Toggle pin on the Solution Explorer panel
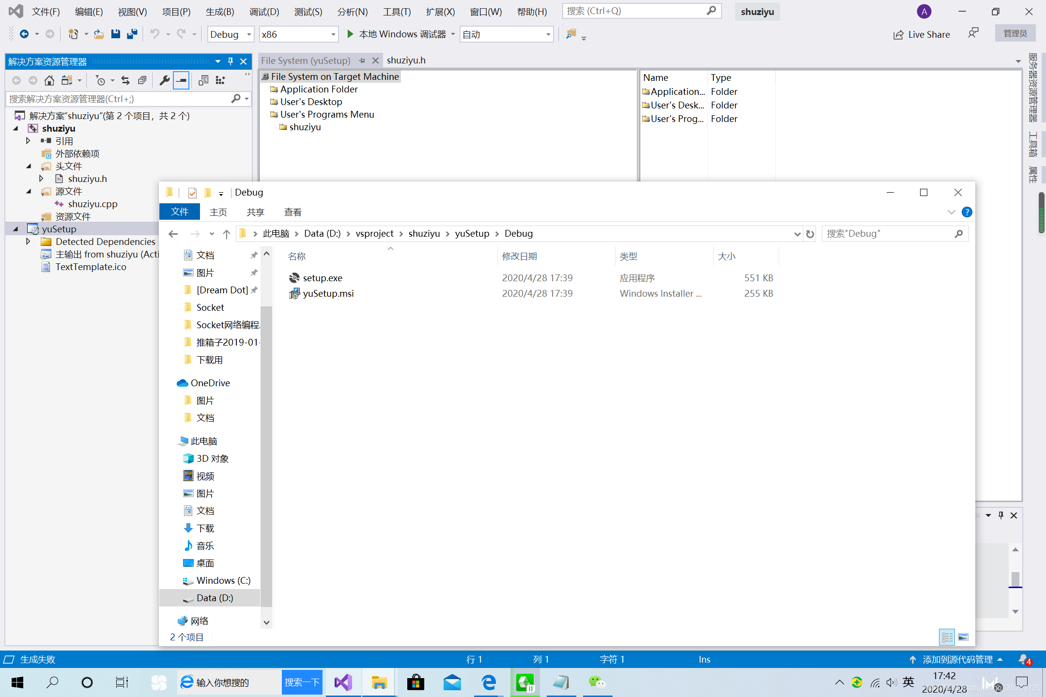Viewport: 1046px width, 697px height. [231, 61]
